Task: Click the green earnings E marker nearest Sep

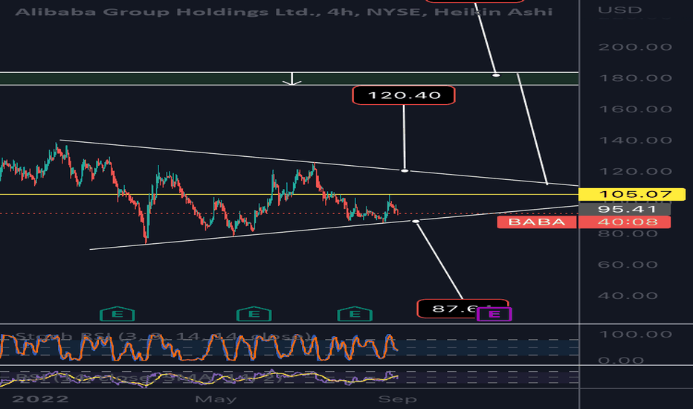Action: tap(355, 314)
